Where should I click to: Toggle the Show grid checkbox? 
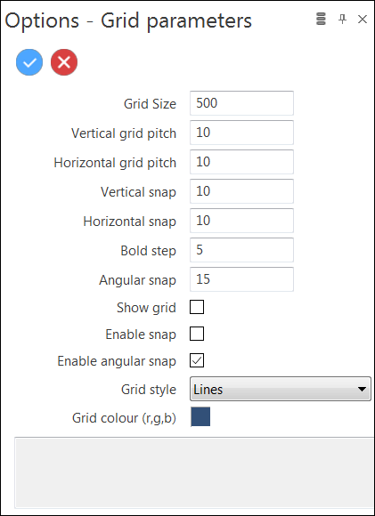[x=197, y=307]
